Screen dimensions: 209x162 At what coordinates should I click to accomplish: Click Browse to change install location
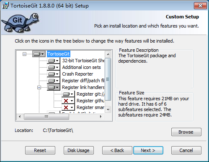[x=186, y=132]
